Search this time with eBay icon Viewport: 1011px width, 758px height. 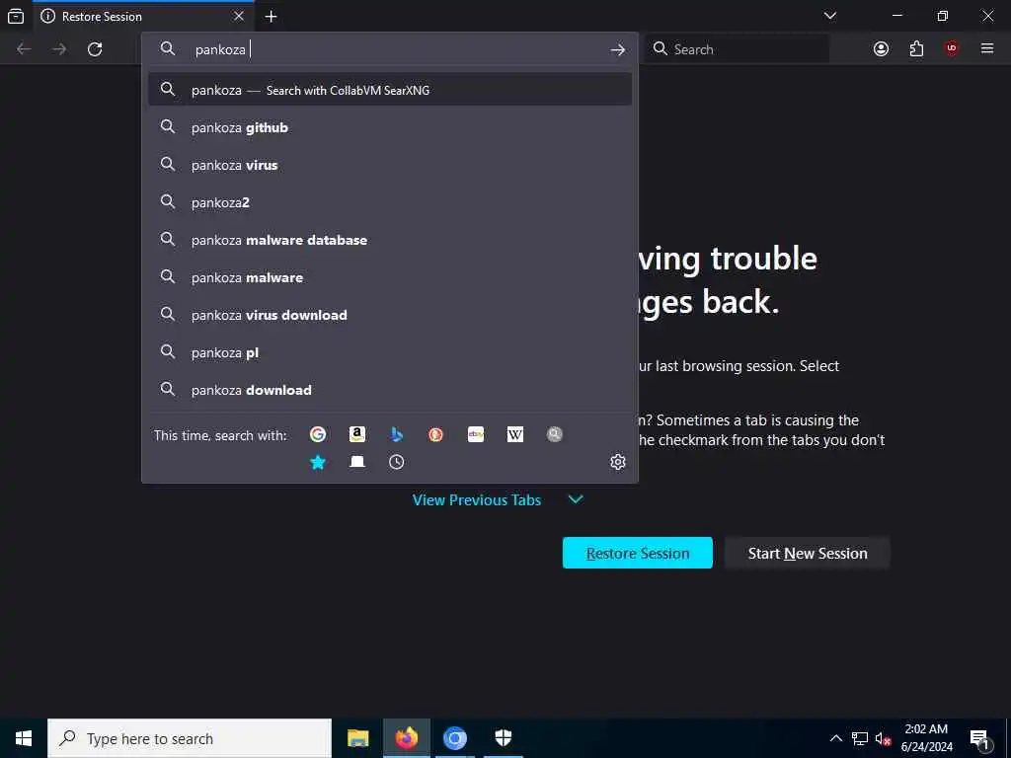[x=476, y=435]
